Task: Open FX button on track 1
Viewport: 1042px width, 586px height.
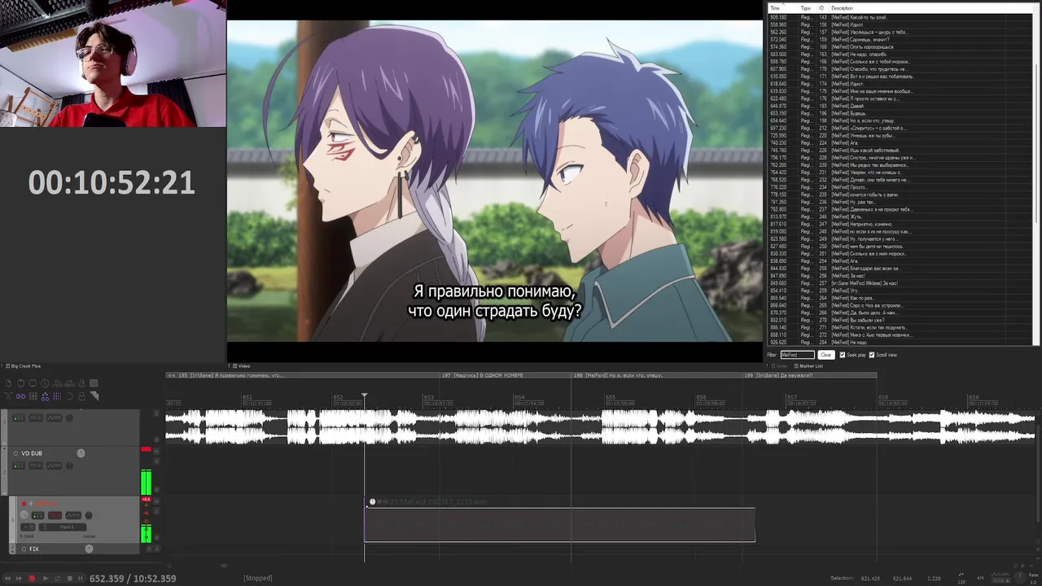Action: pyautogui.click(x=36, y=418)
